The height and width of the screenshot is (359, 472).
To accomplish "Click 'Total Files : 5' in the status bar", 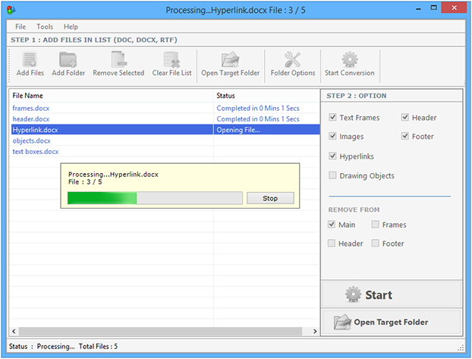I will click(98, 346).
